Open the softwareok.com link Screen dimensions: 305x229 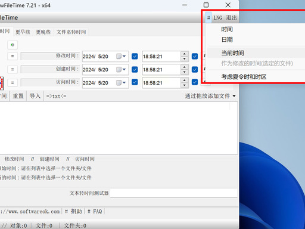[x=30, y=212]
